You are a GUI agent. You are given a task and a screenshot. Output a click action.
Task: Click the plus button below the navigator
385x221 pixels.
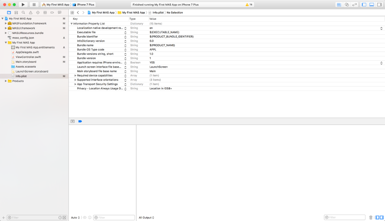point(3,218)
